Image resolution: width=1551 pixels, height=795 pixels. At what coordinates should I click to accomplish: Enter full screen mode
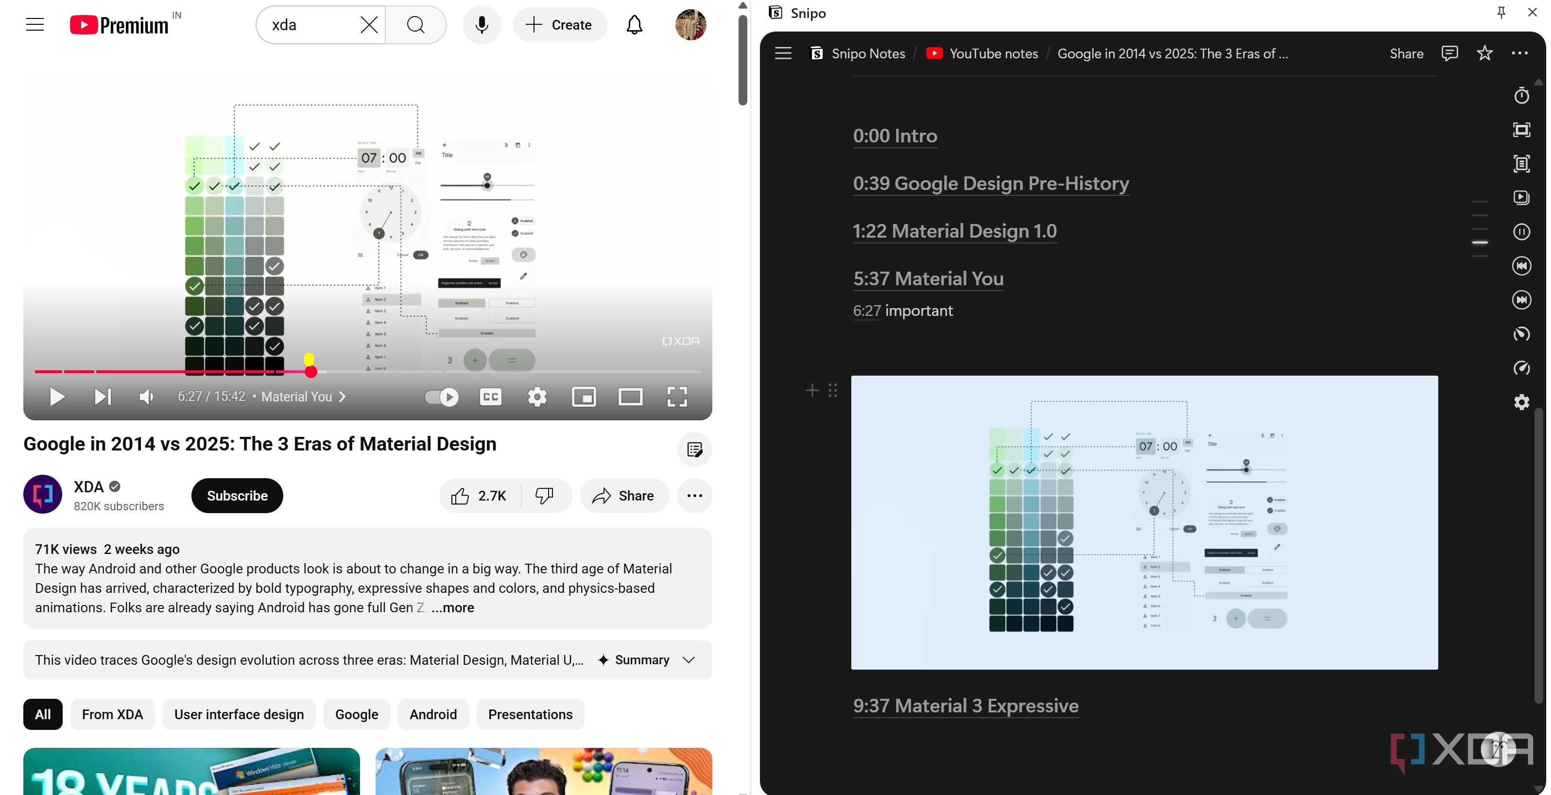pyautogui.click(x=677, y=397)
